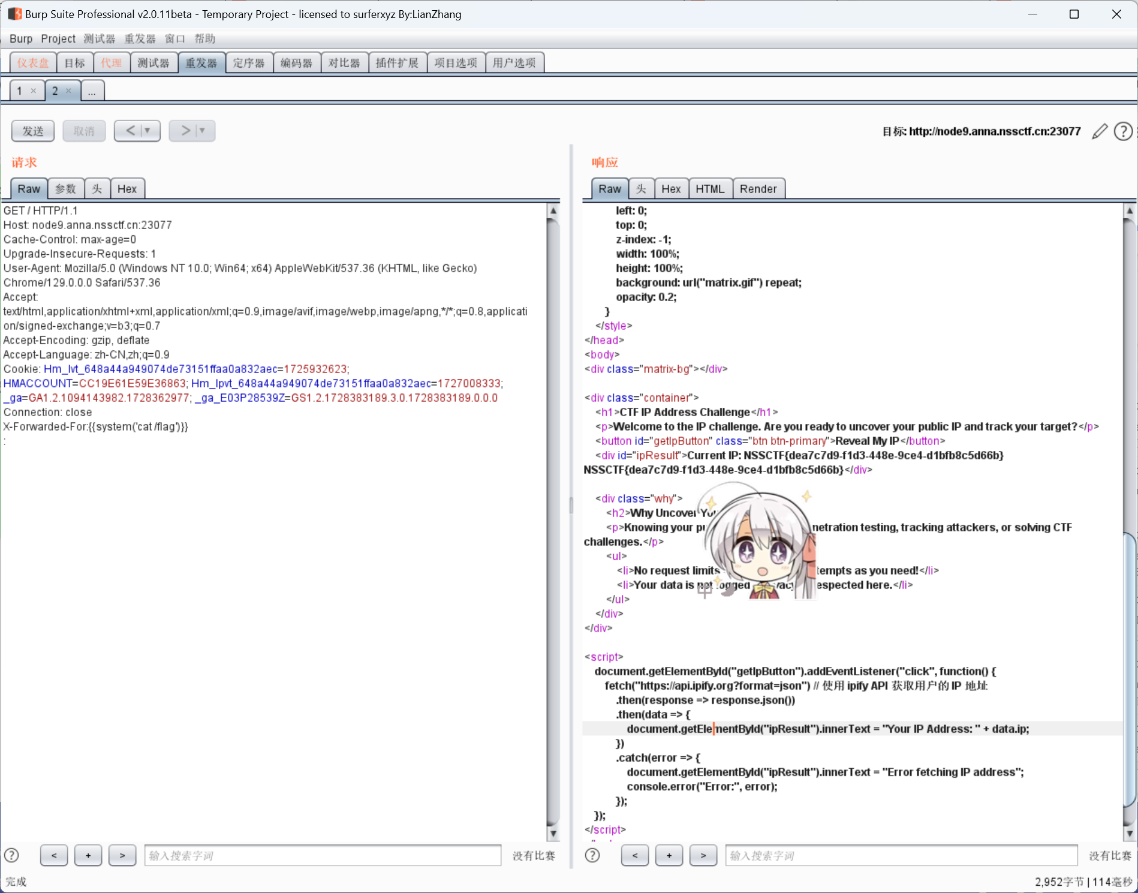Close Repeater tab 2 with its x
This screenshot has height=893, width=1138.
68,91
